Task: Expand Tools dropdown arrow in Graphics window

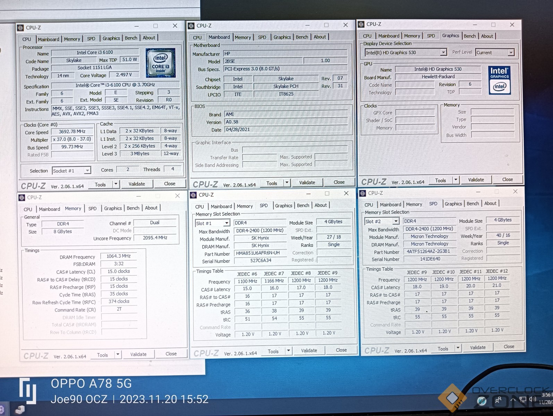Action: pos(456,180)
